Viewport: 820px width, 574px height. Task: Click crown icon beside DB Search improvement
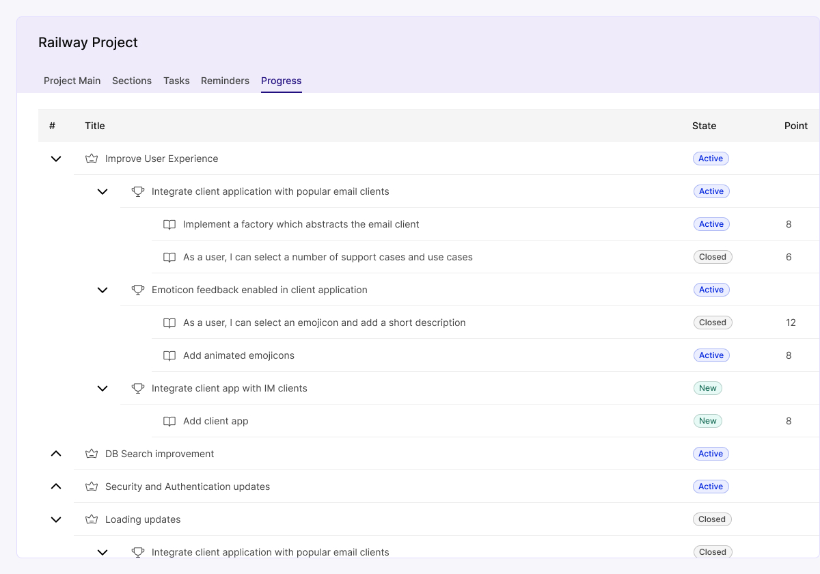click(92, 454)
